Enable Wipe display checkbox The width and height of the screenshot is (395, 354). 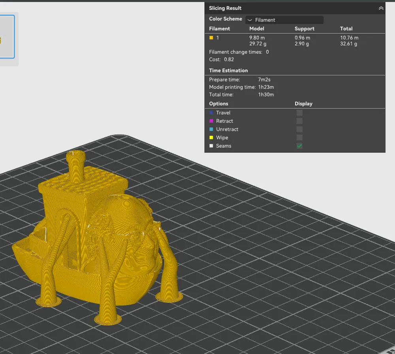tap(299, 137)
